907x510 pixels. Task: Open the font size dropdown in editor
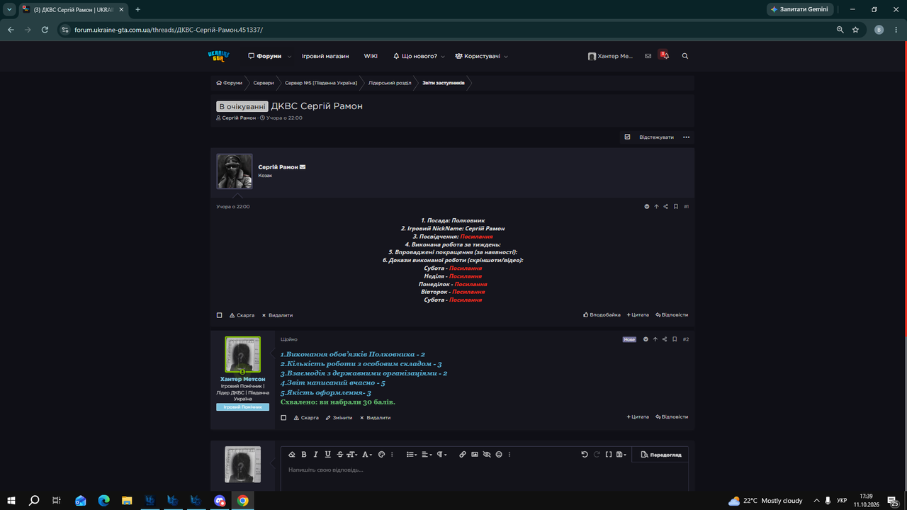[x=352, y=454]
